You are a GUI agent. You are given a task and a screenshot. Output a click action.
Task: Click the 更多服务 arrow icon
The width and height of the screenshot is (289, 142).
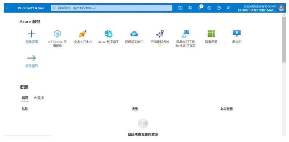point(31,58)
